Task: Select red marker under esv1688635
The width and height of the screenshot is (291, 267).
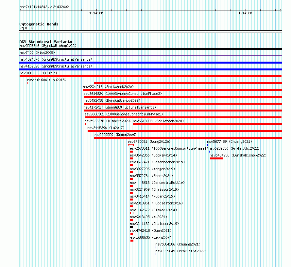Action: click(x=132, y=241)
